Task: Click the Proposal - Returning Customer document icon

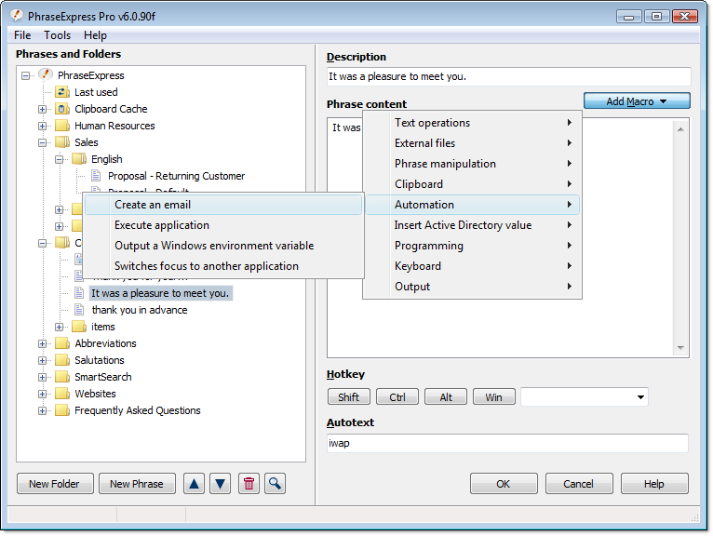Action: [x=96, y=176]
